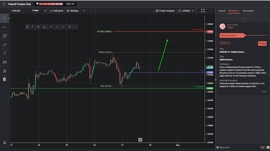Open chart Settings
Screen dimensions: 270x151
click(73, 11)
